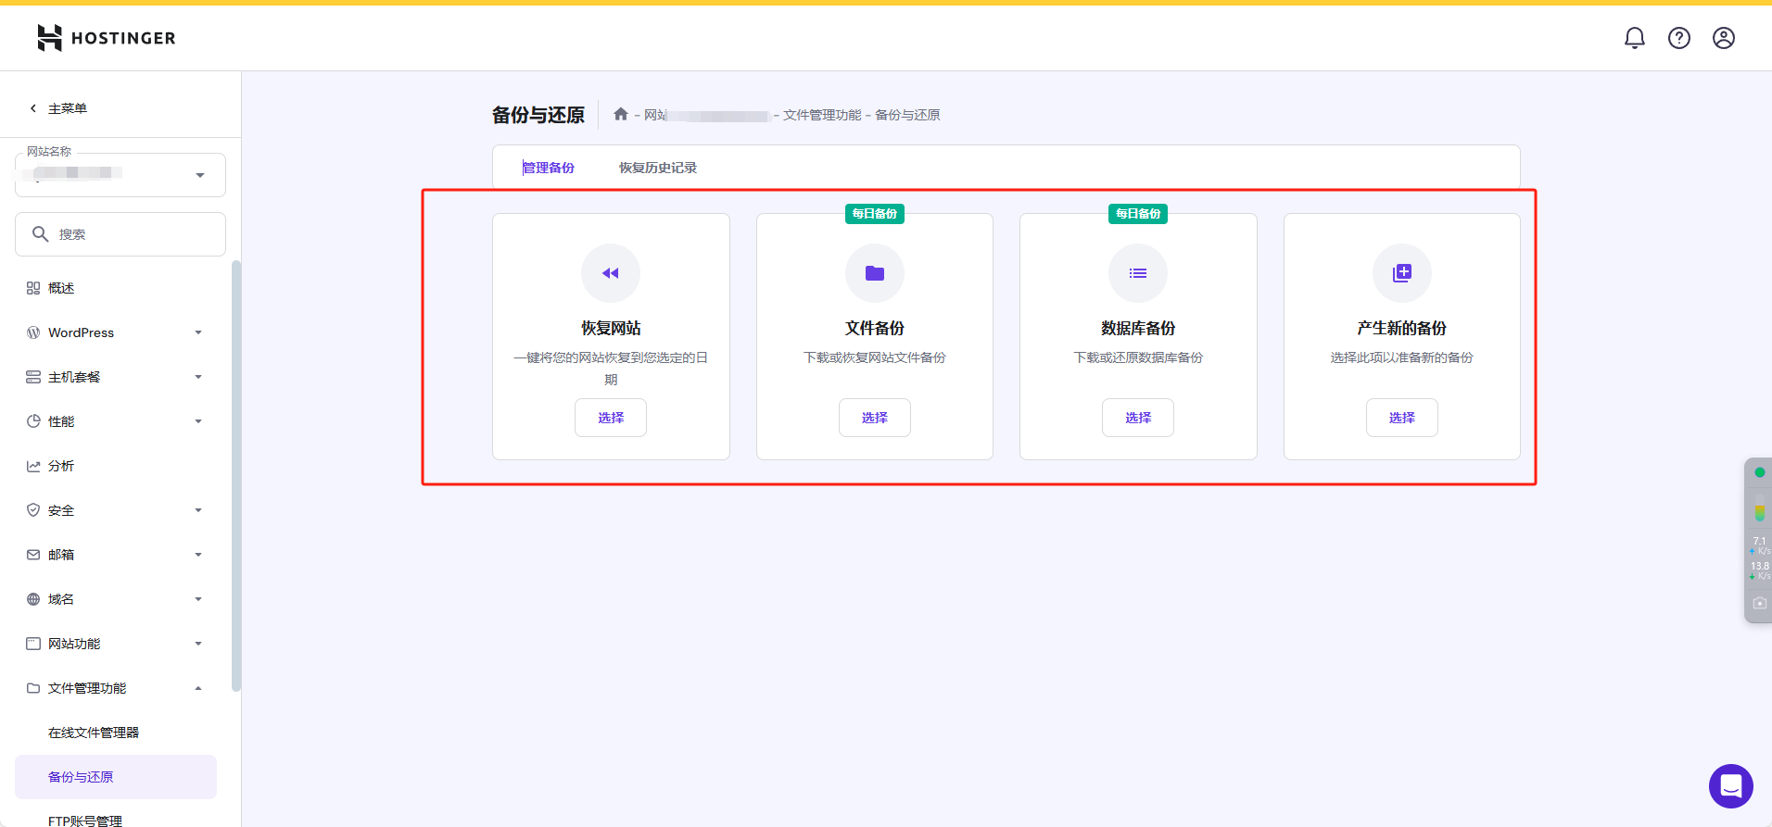Viewport: 1772px width, 827px height.
Task: Expand the 网站功能 menu arrow
Action: coord(198,644)
